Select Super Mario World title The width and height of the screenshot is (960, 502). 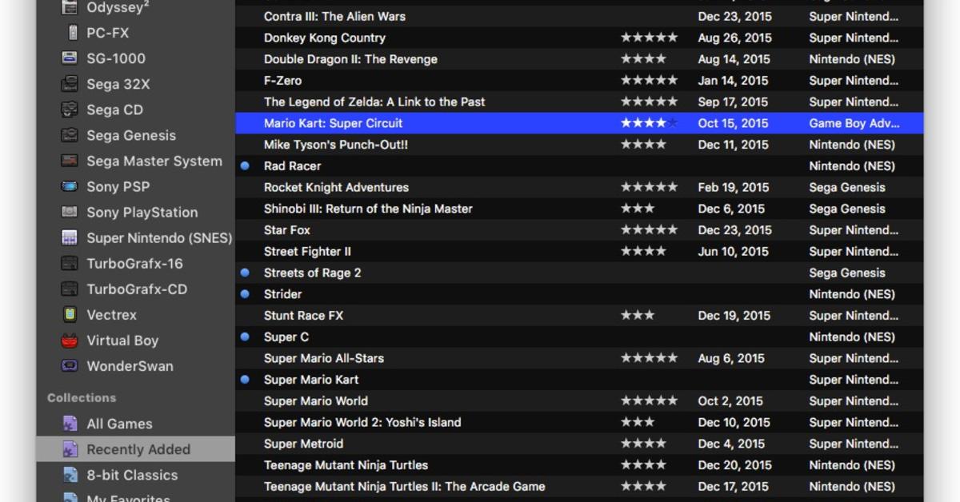point(316,401)
